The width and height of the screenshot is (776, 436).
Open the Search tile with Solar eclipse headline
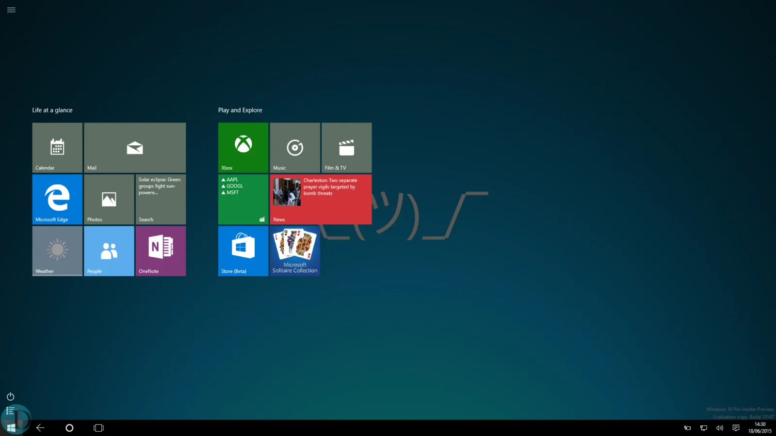click(161, 199)
